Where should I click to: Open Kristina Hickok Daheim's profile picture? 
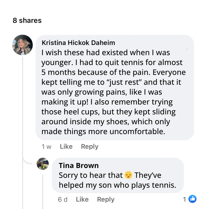[22, 45]
